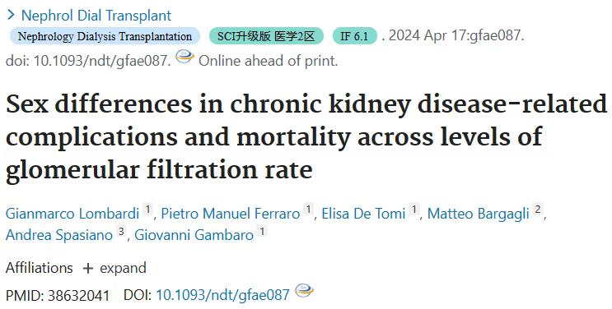This screenshot has width=612, height=309.
Task: Click the Nephrology Dialysis Transplantation badge
Action: click(105, 36)
